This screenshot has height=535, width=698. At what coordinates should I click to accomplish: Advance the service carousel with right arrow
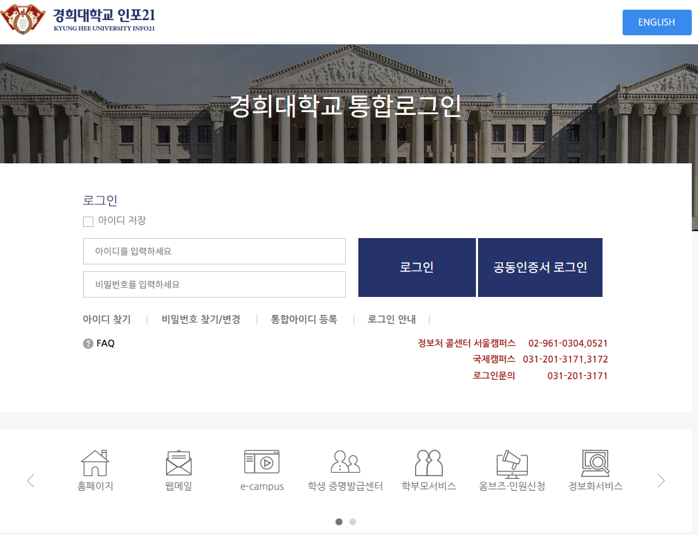(661, 480)
